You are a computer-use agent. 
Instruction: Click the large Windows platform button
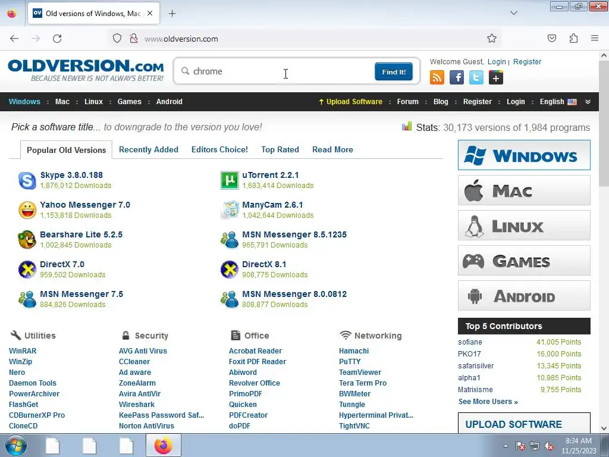click(x=524, y=155)
